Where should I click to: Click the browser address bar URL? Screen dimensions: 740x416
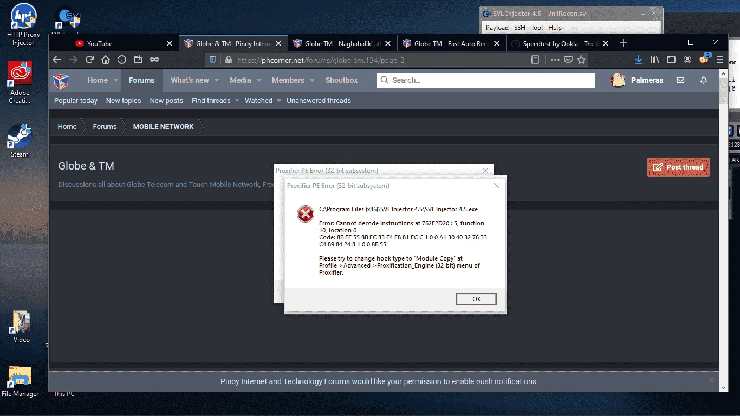click(x=321, y=60)
